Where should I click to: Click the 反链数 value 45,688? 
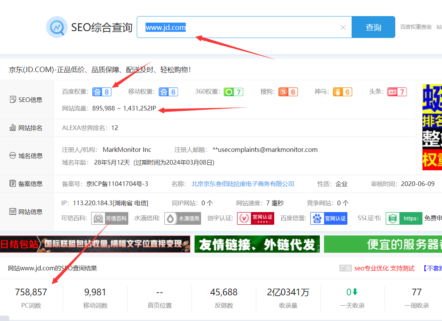pos(224,292)
